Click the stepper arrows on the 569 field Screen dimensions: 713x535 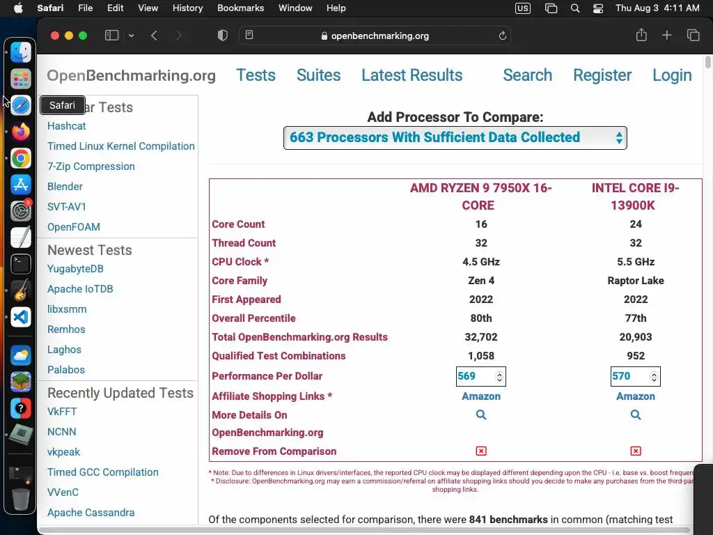click(x=499, y=377)
